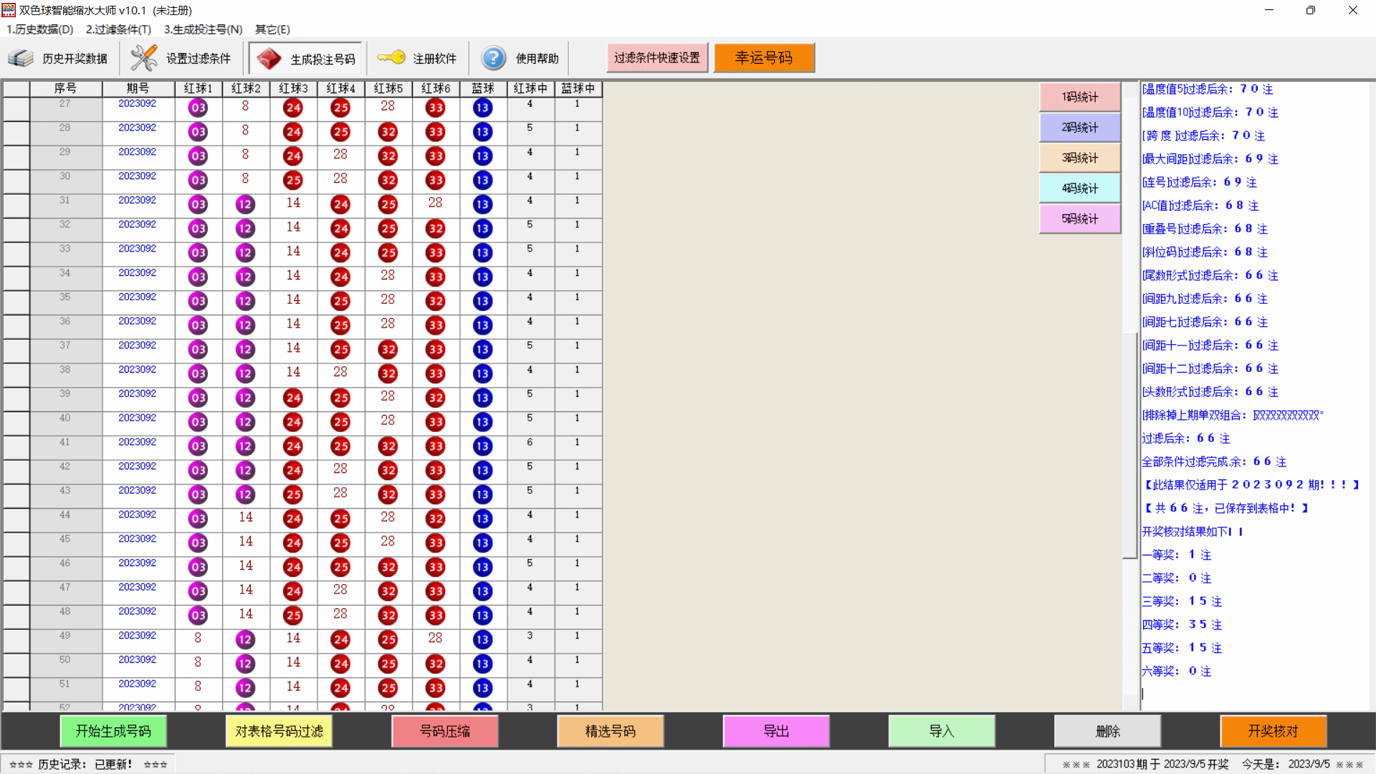Click the pink 导出 button
Viewport: 1376px width, 774px height.
tap(776, 731)
